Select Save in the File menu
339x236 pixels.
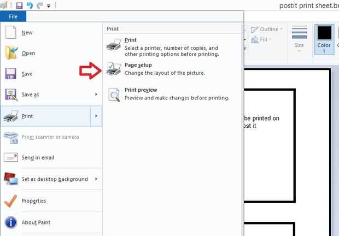click(x=51, y=74)
